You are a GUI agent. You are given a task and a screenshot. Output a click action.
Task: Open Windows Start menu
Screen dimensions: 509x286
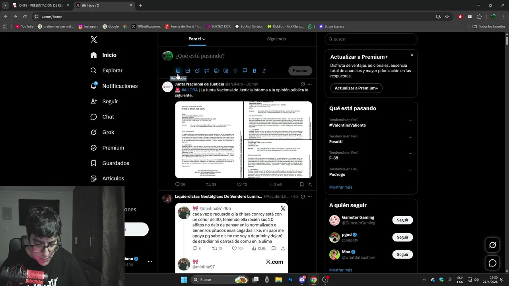click(184, 280)
